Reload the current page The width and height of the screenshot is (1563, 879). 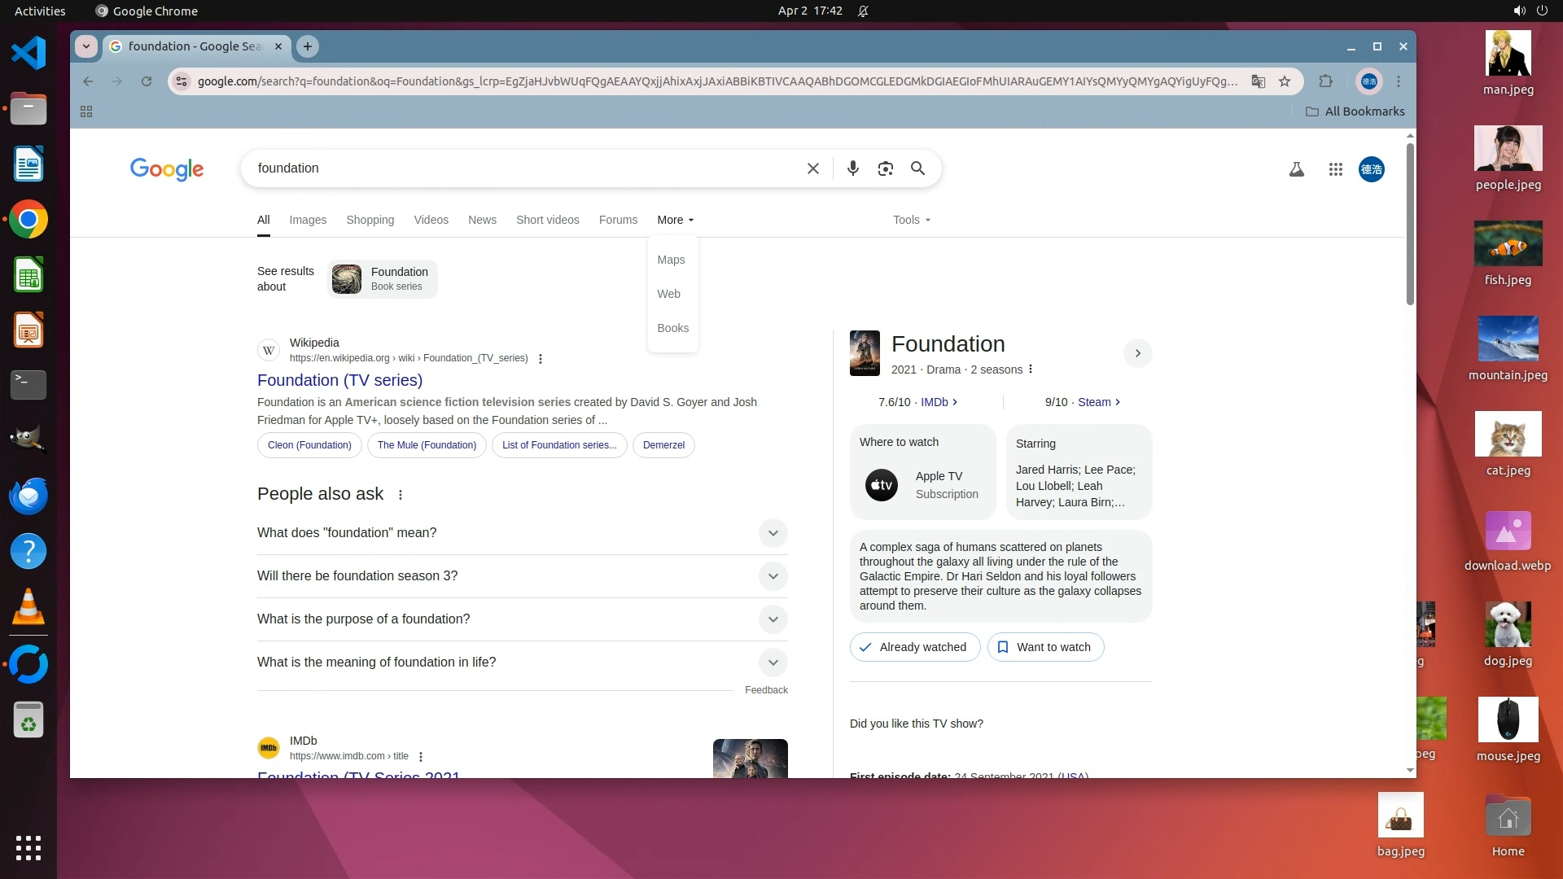pos(147,81)
